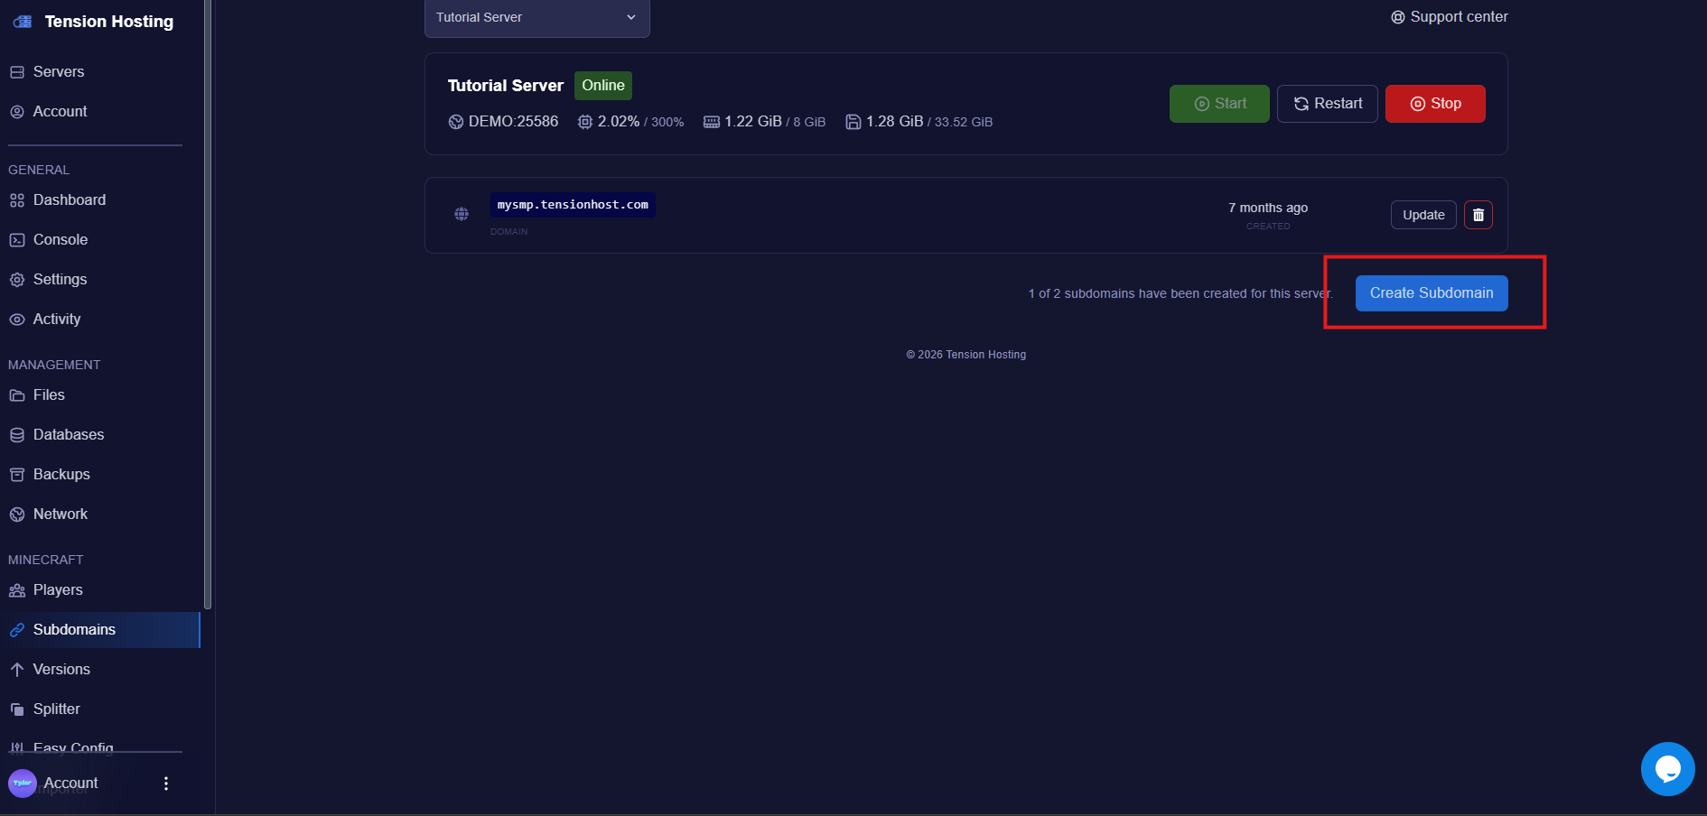Screen dimensions: 1707x816
Task: Stop the Tutorial Server
Action: click(x=1435, y=103)
